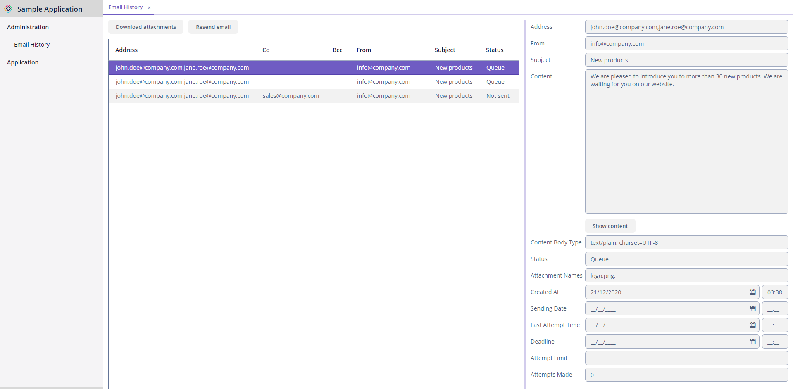Close the Email History tab
793x389 pixels.
[149, 7]
